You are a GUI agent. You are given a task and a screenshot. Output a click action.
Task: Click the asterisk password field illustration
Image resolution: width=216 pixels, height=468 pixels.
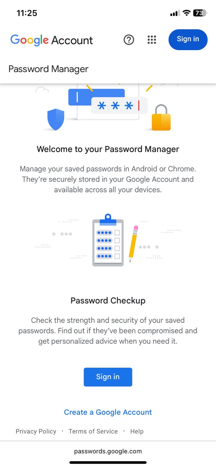[x=119, y=105]
